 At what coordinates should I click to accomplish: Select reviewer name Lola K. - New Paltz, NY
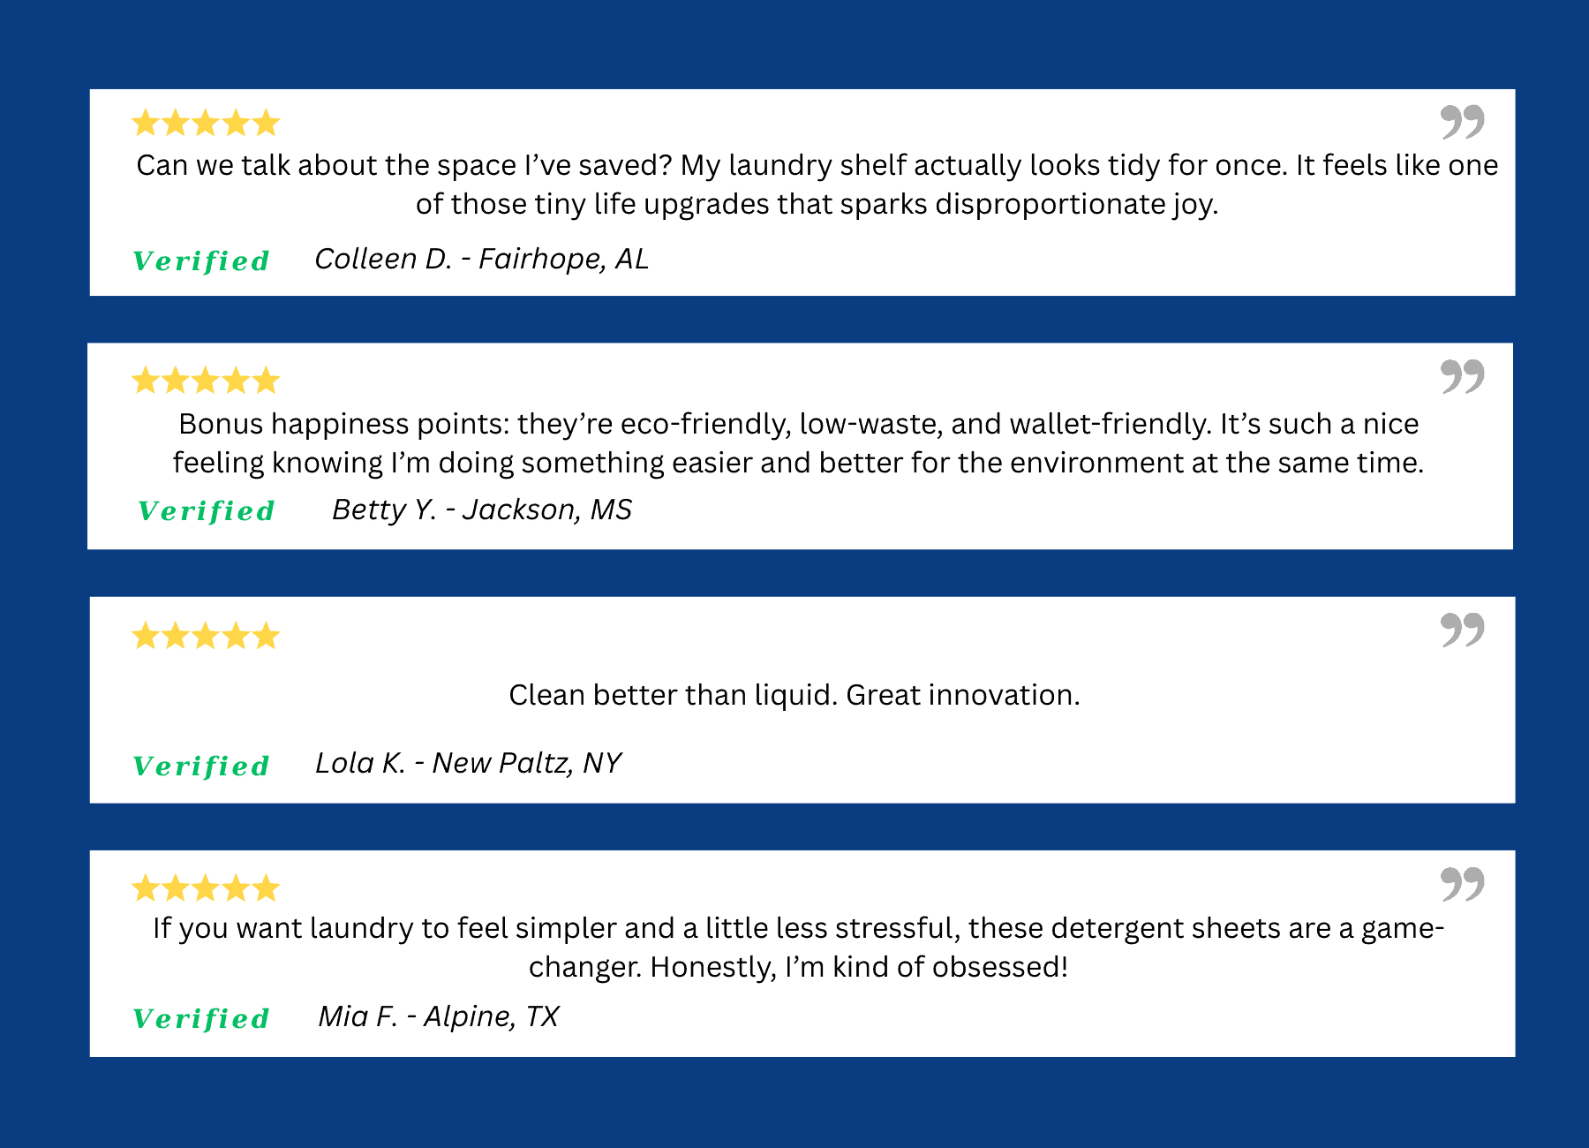tap(469, 763)
